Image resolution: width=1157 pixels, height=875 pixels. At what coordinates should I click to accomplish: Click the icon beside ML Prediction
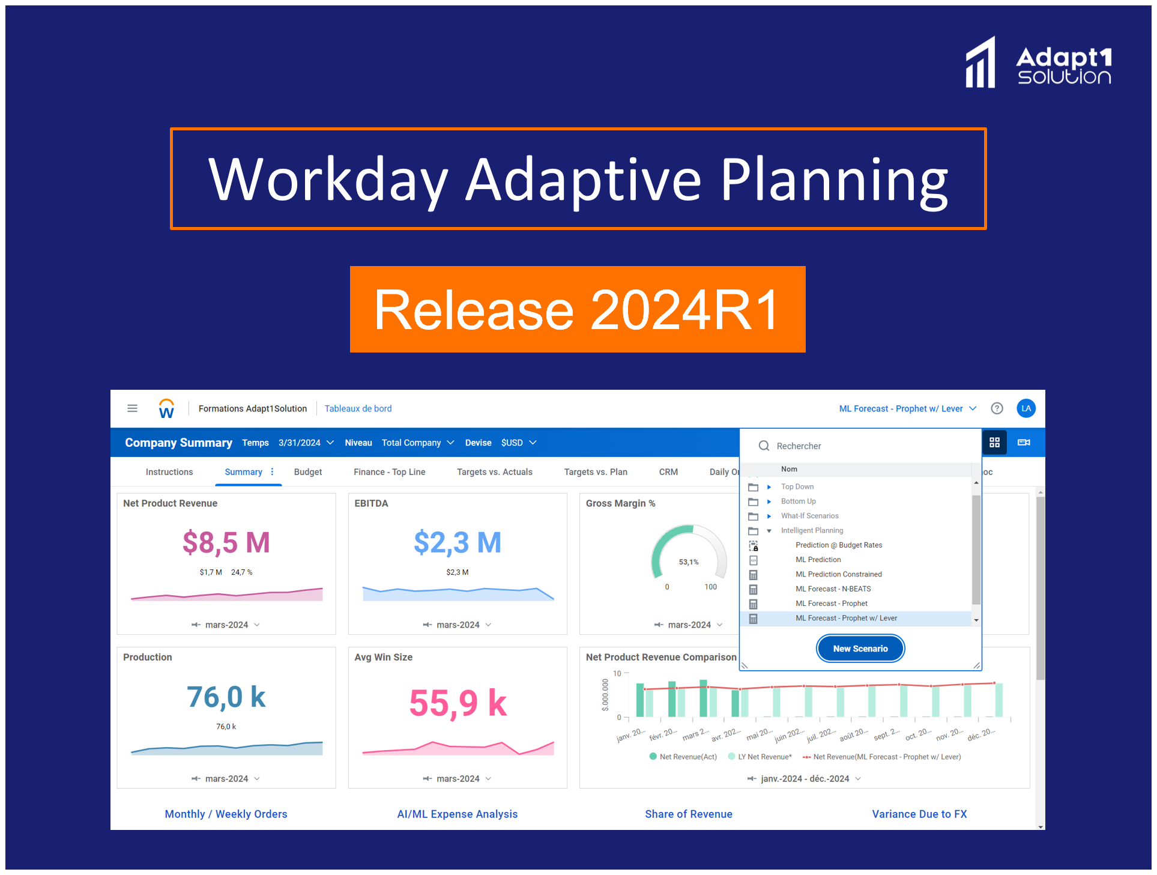[x=753, y=560]
